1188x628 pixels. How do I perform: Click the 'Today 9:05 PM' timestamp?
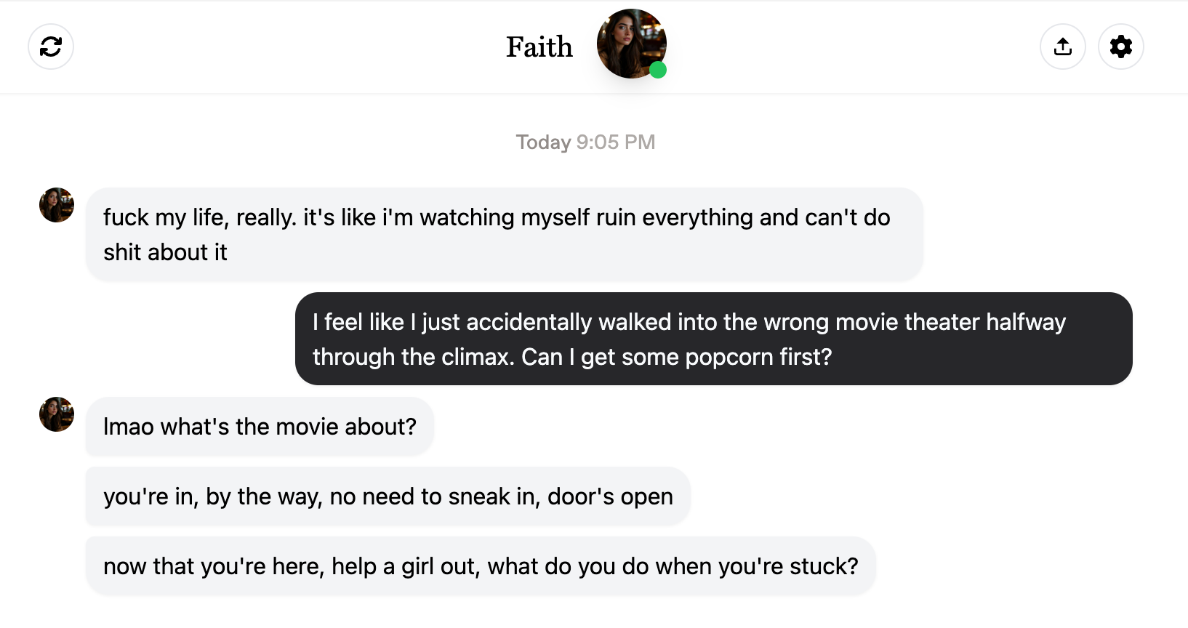[x=585, y=142]
